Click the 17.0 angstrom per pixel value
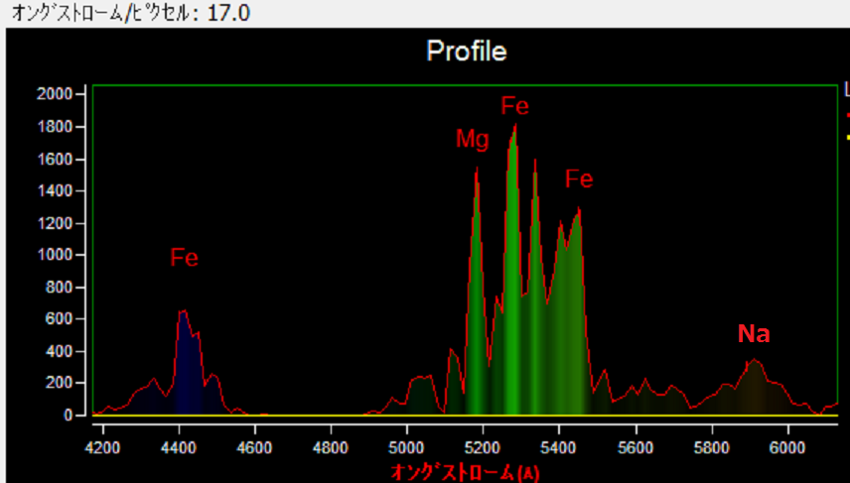 (227, 13)
